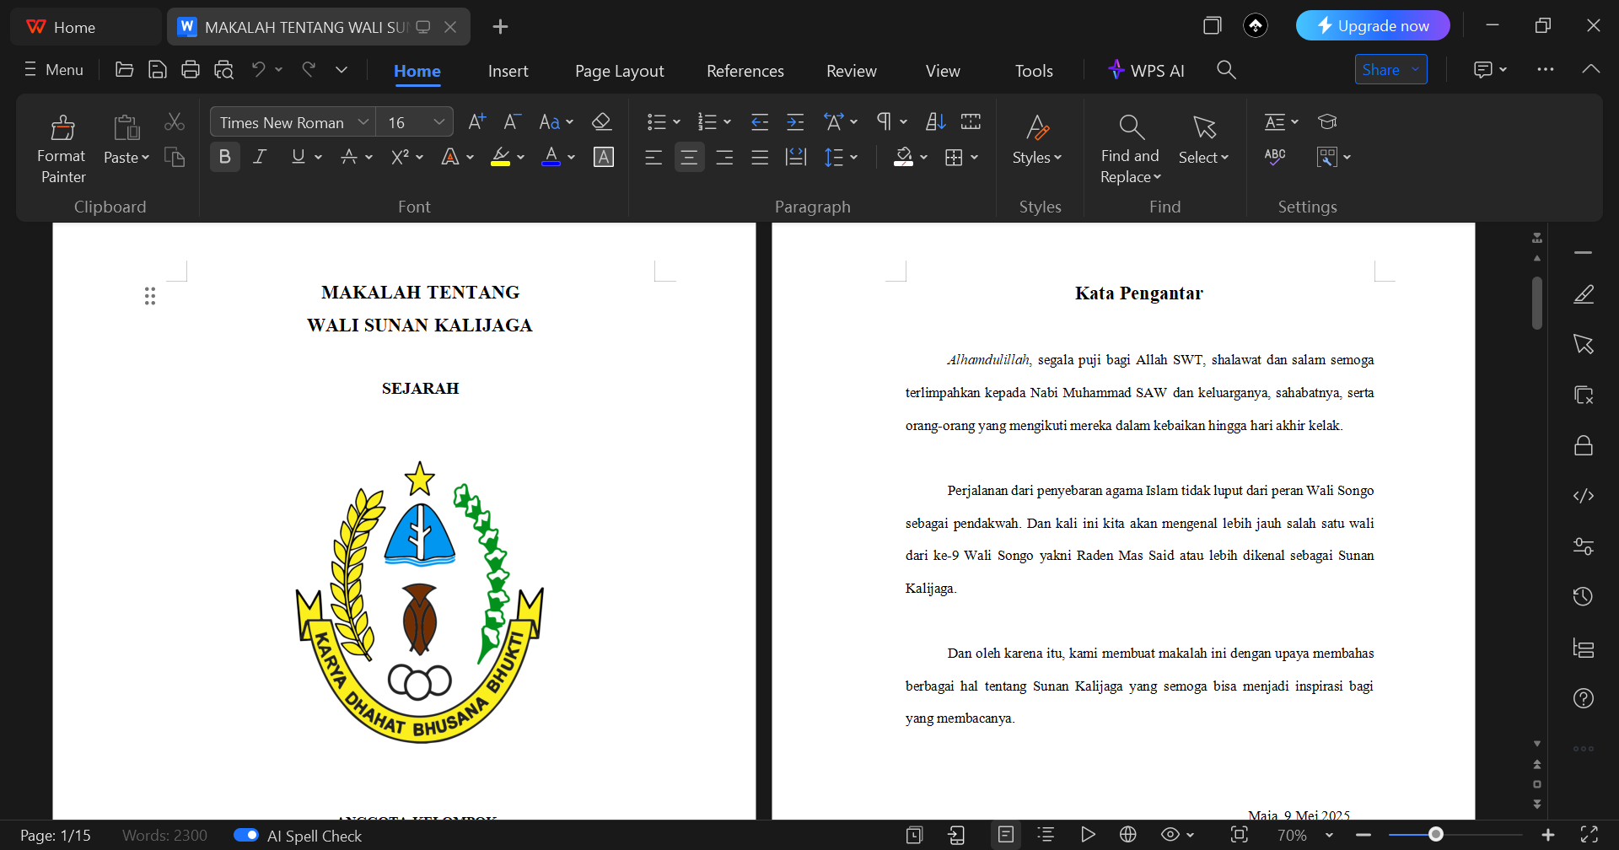Open the zoom percentage dropdown arrow
The height and width of the screenshot is (850, 1619).
tap(1330, 835)
